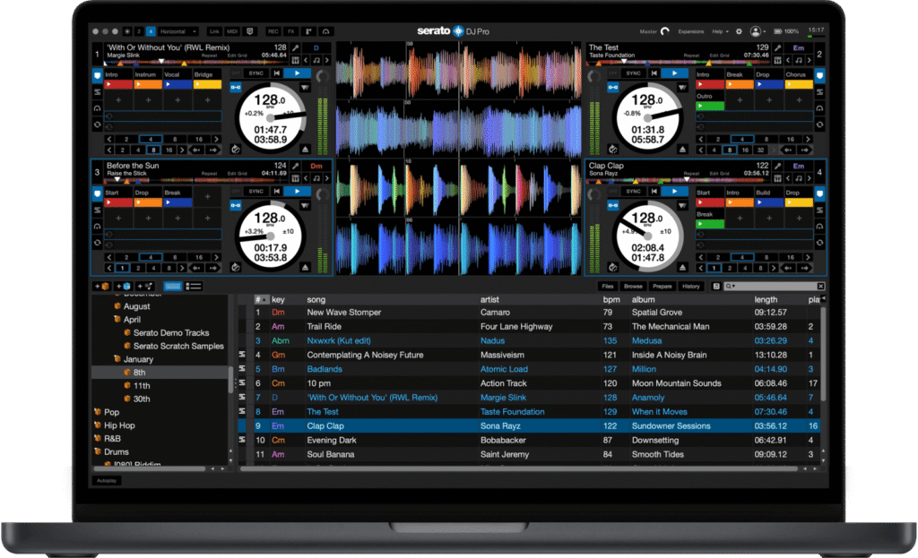Click the sampler icon in the toolbar

pyautogui.click(x=308, y=31)
